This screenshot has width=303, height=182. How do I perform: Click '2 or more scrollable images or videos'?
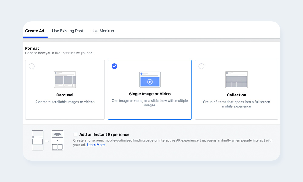[65, 102]
